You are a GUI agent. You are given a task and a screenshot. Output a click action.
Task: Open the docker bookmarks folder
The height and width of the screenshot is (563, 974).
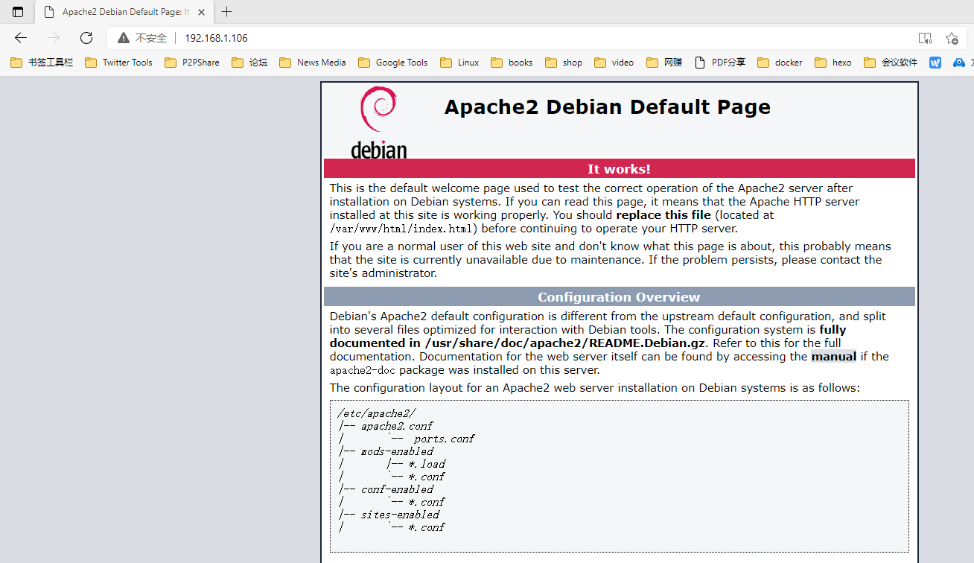(x=780, y=63)
